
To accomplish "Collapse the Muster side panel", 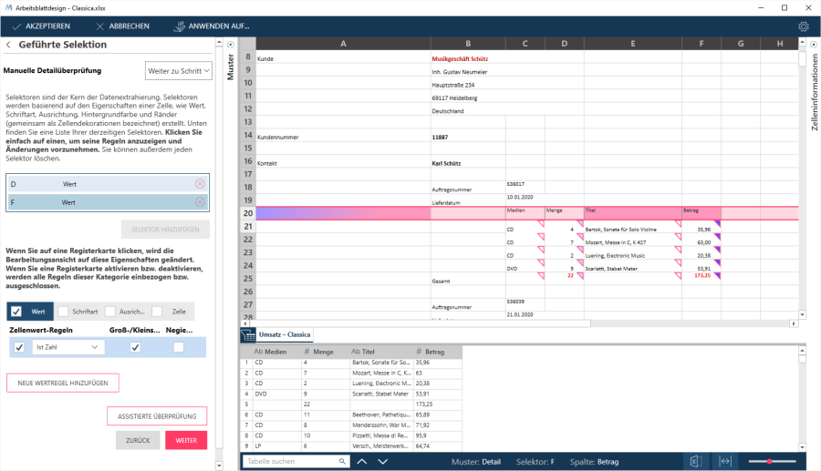I will click(230, 45).
